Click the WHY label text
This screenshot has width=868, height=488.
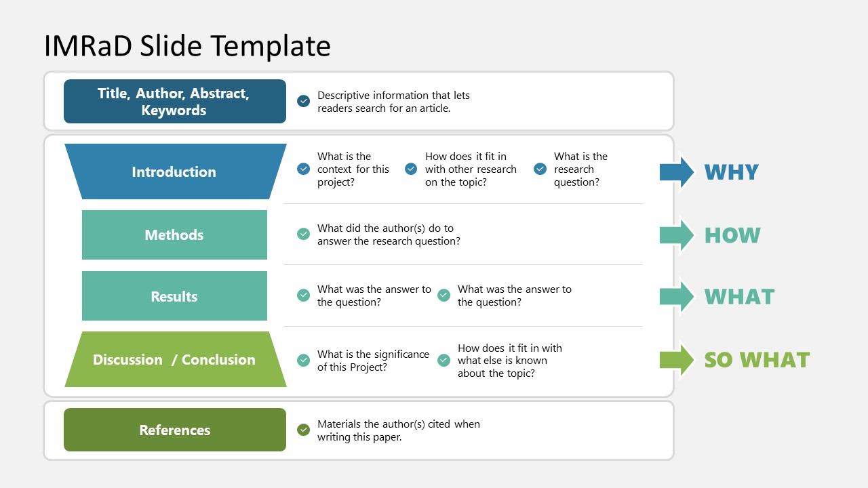pyautogui.click(x=731, y=172)
